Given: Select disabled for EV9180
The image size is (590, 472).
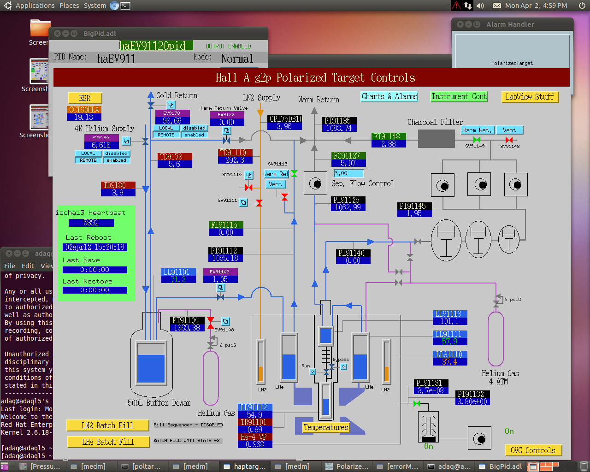Looking at the screenshot, I should point(116,153).
